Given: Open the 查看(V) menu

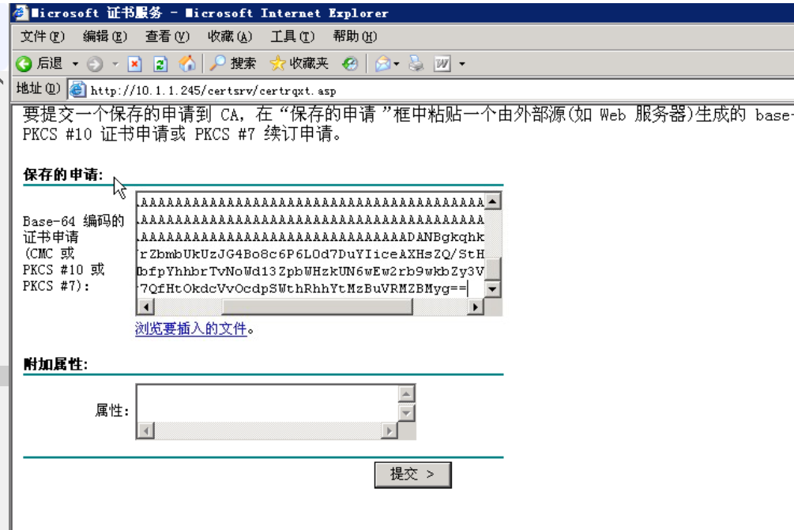Looking at the screenshot, I should [x=167, y=36].
